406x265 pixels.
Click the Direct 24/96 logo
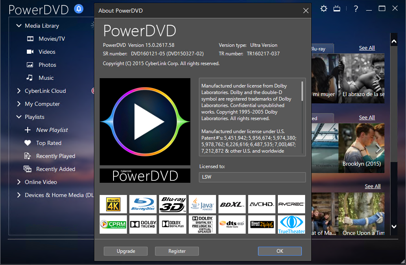[x=262, y=225]
